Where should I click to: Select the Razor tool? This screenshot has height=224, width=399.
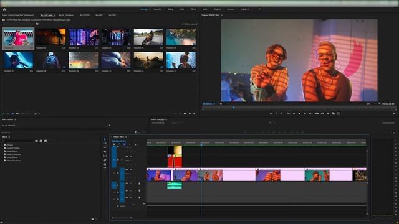coord(105,152)
